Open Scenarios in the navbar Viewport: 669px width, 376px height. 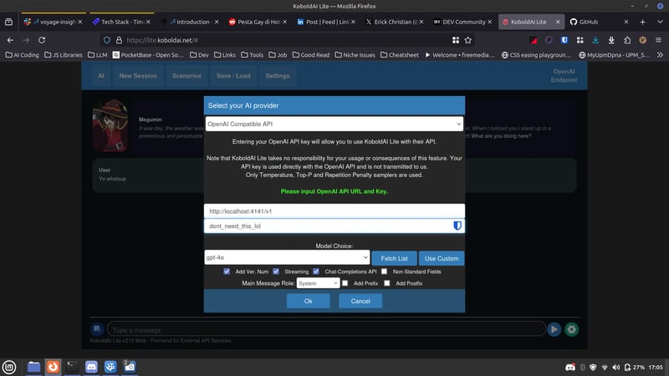click(x=186, y=76)
